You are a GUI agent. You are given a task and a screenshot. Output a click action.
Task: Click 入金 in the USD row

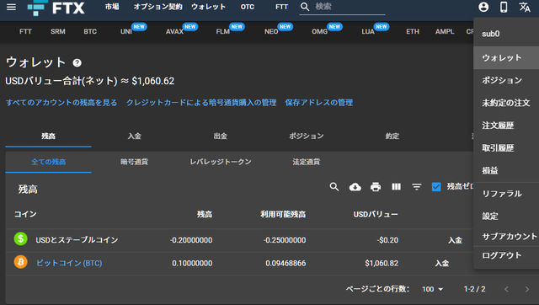point(455,240)
